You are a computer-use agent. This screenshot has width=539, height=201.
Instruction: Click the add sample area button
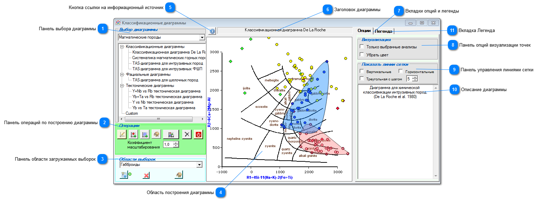145,134
